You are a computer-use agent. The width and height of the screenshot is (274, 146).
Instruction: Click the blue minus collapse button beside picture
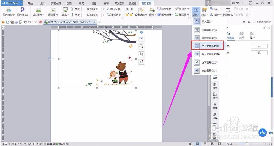[x=141, y=32]
